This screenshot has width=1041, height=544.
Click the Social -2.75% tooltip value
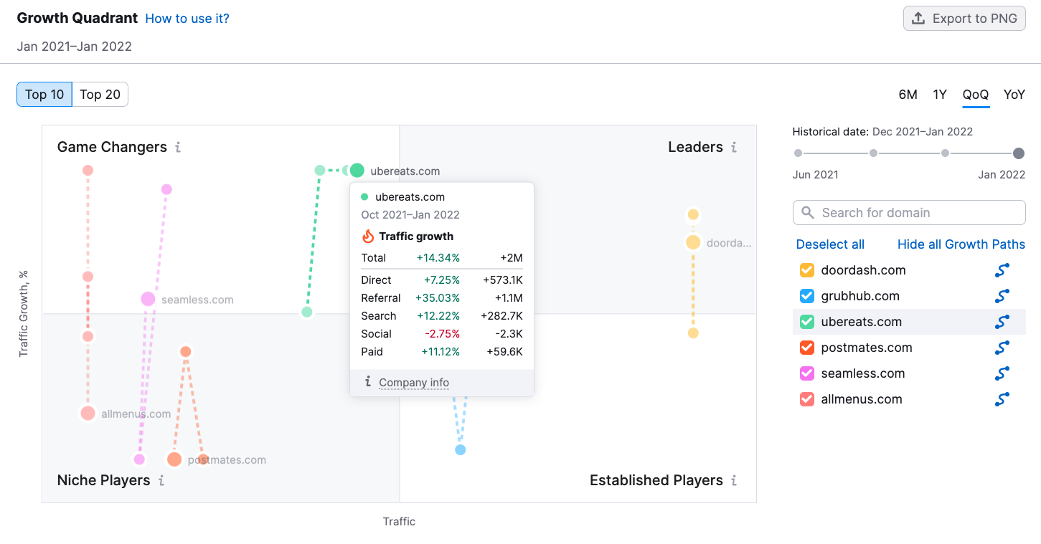442,334
